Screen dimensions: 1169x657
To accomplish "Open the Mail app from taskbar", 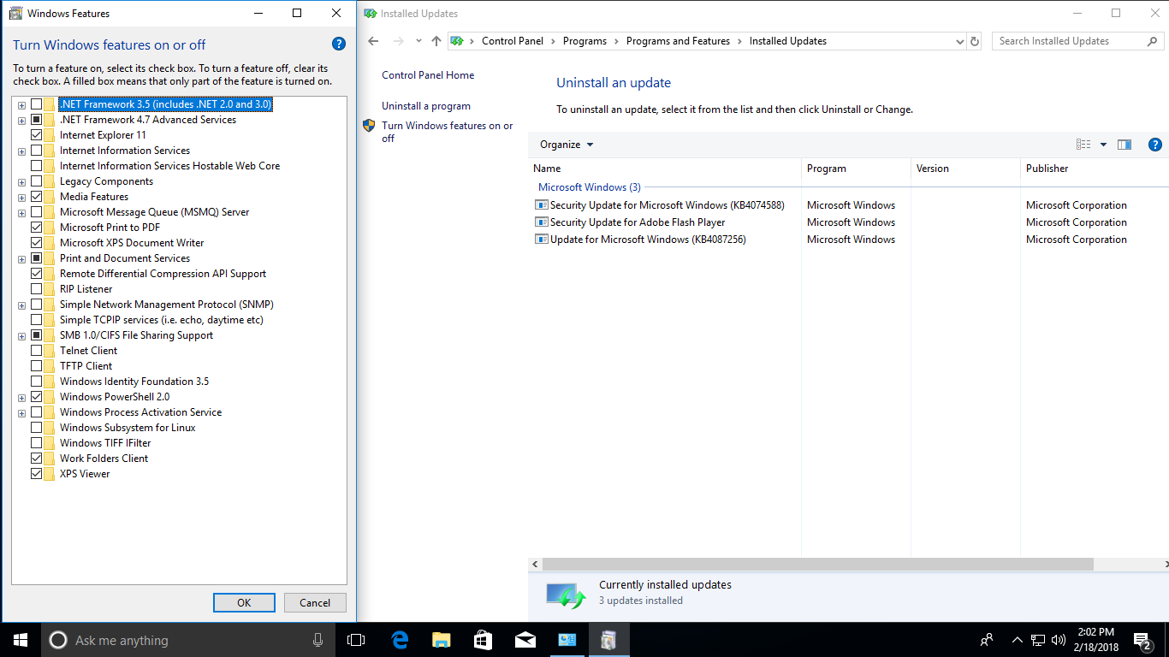I will pos(525,640).
